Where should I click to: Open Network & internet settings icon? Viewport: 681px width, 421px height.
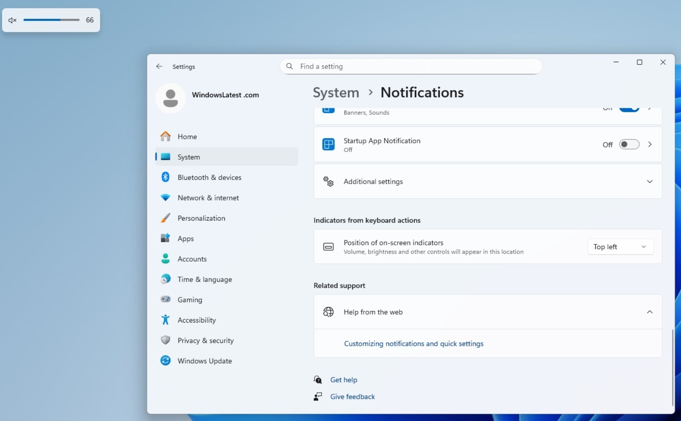point(166,197)
